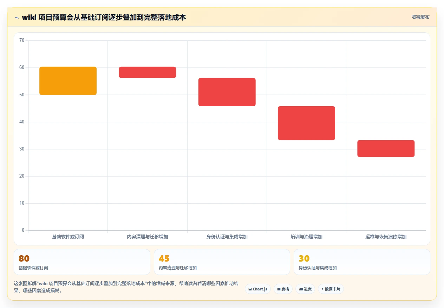This screenshot has height=308, width=444.
Task: Click the y-axis tick 20
Action: pos(22,176)
